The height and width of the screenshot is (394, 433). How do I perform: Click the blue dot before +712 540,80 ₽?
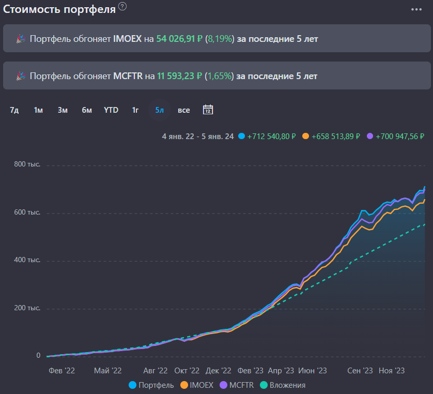241,136
